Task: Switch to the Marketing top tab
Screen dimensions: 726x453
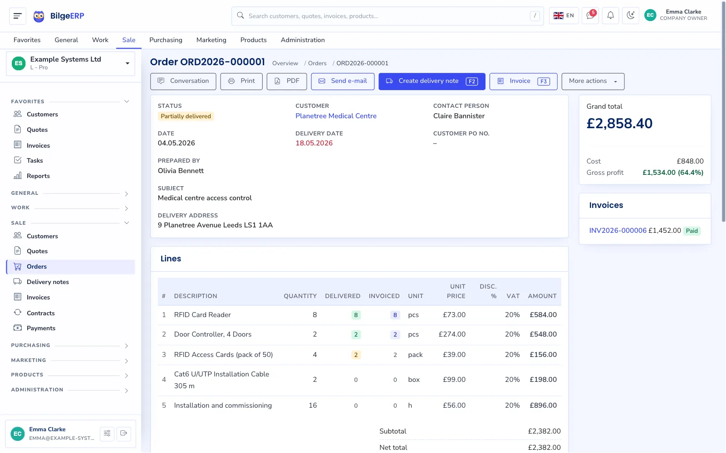Action: [x=211, y=40]
